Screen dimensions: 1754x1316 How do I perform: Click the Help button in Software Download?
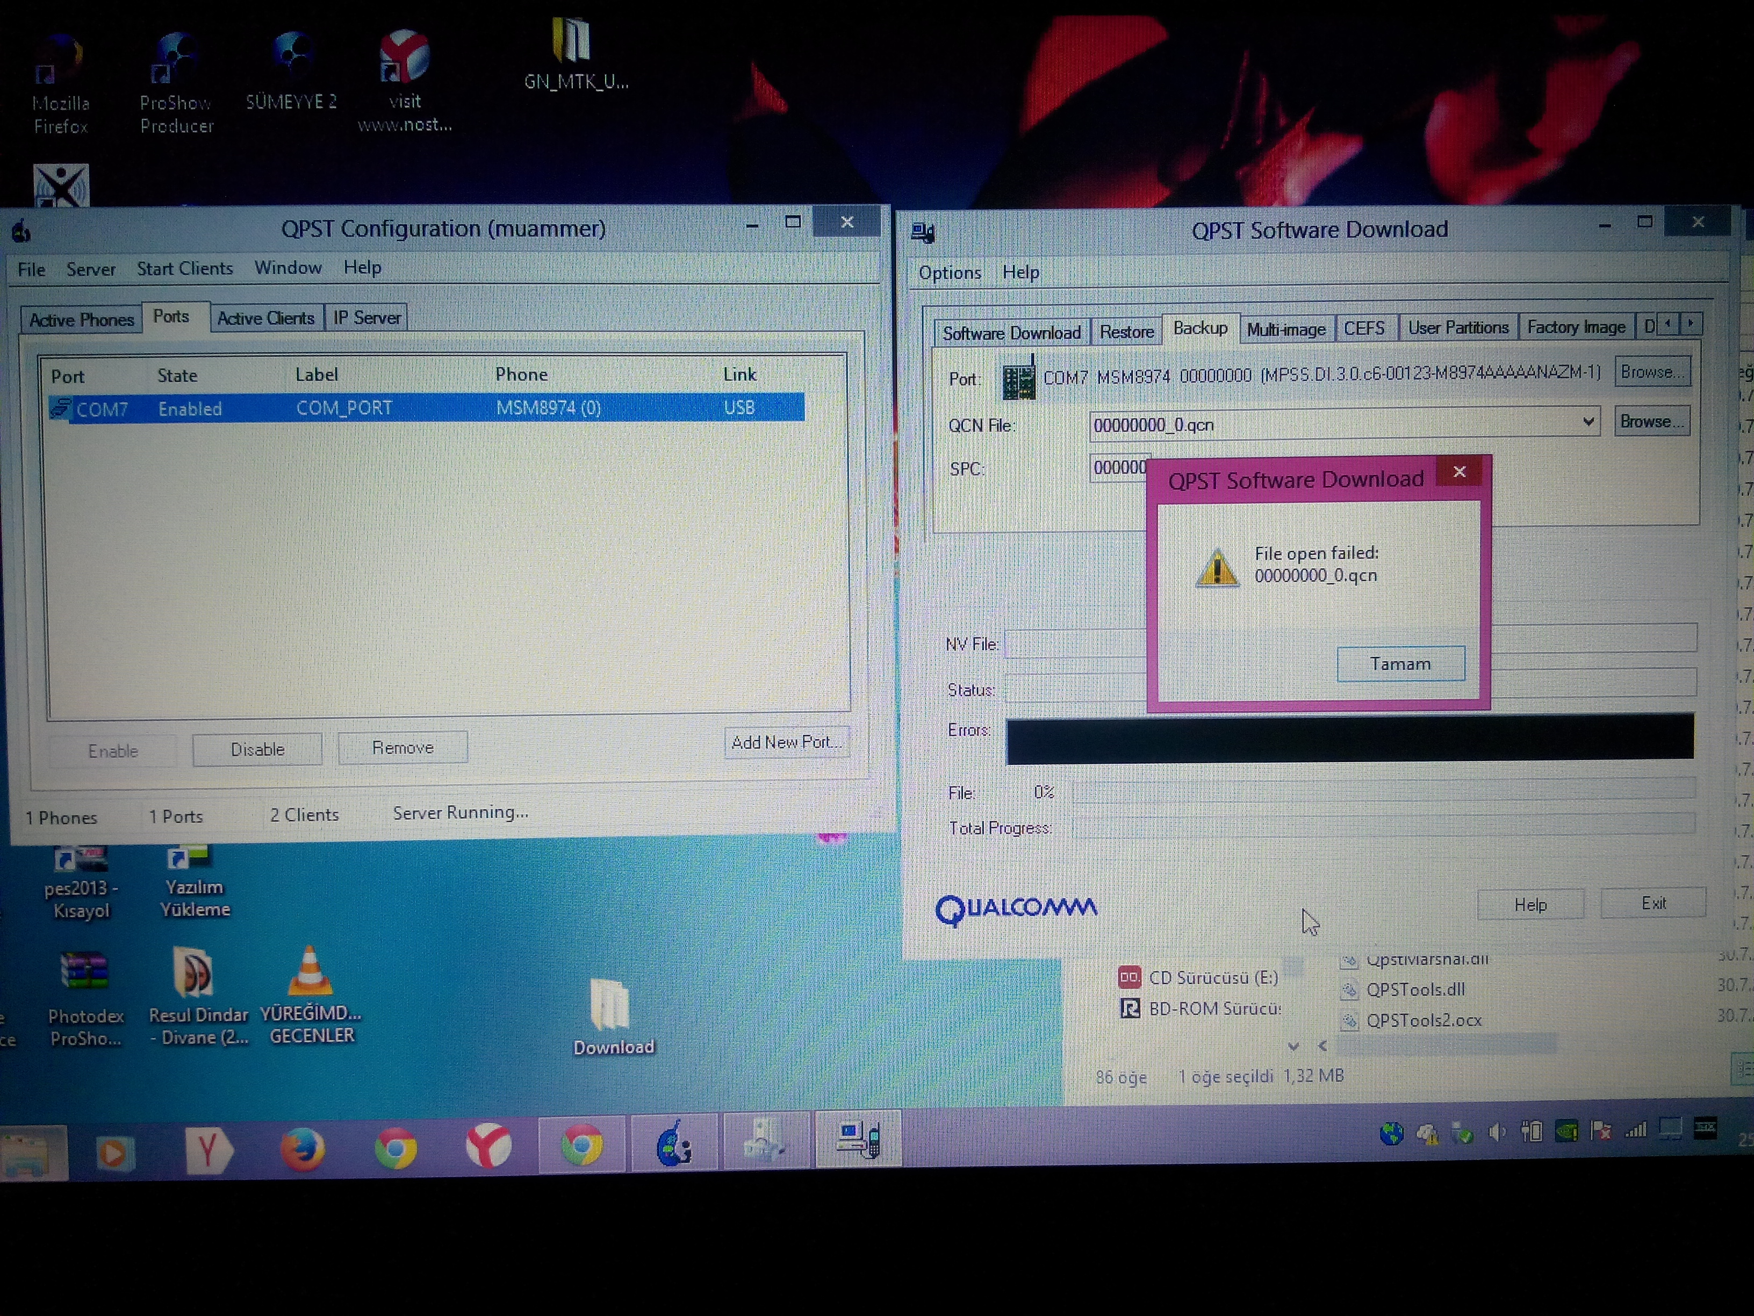[x=1529, y=904]
